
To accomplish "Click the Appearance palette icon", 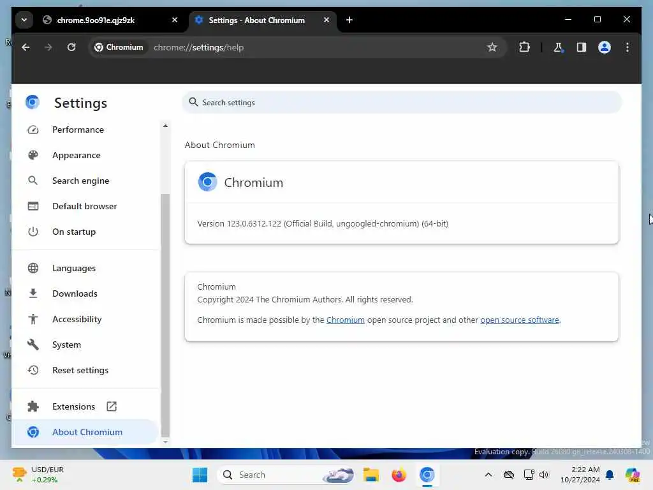I will (33, 155).
